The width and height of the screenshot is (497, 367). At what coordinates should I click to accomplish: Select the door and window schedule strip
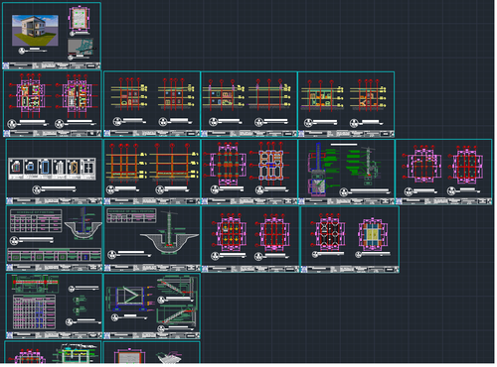[52, 169]
